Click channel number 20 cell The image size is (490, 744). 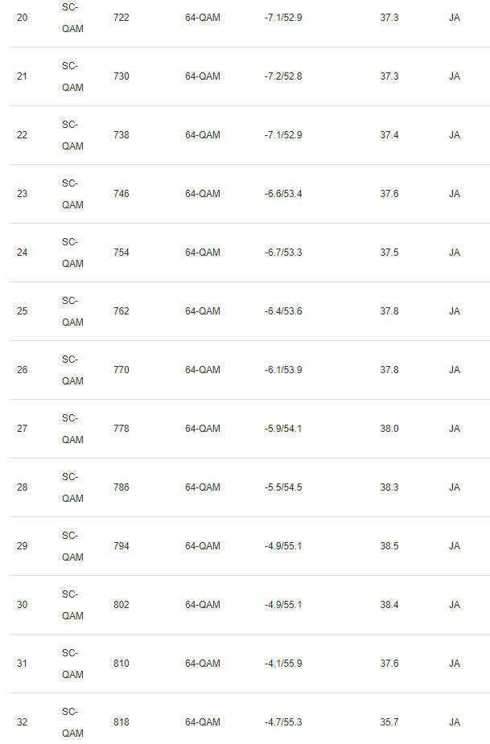22,18
